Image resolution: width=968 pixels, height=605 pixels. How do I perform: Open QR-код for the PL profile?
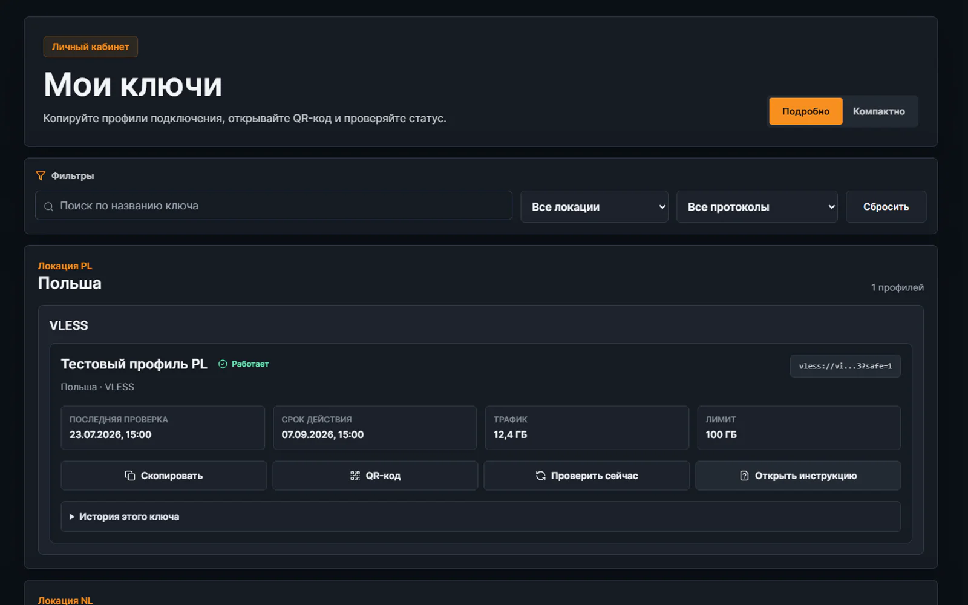tap(375, 476)
